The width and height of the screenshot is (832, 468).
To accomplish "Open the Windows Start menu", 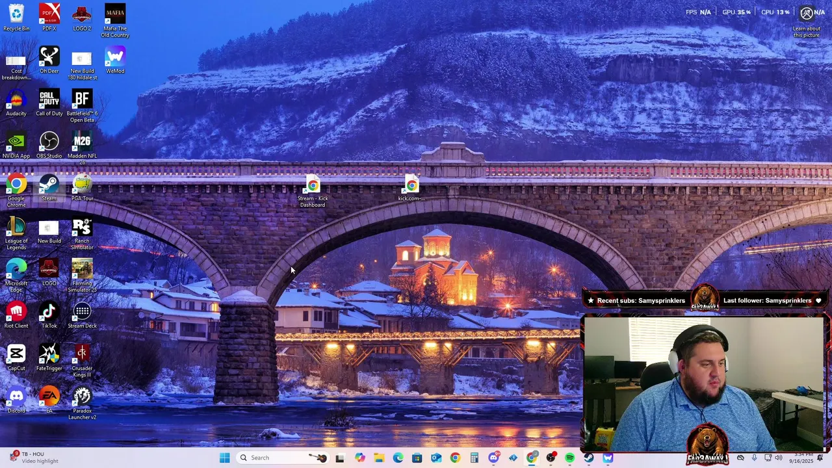I will coord(224,458).
